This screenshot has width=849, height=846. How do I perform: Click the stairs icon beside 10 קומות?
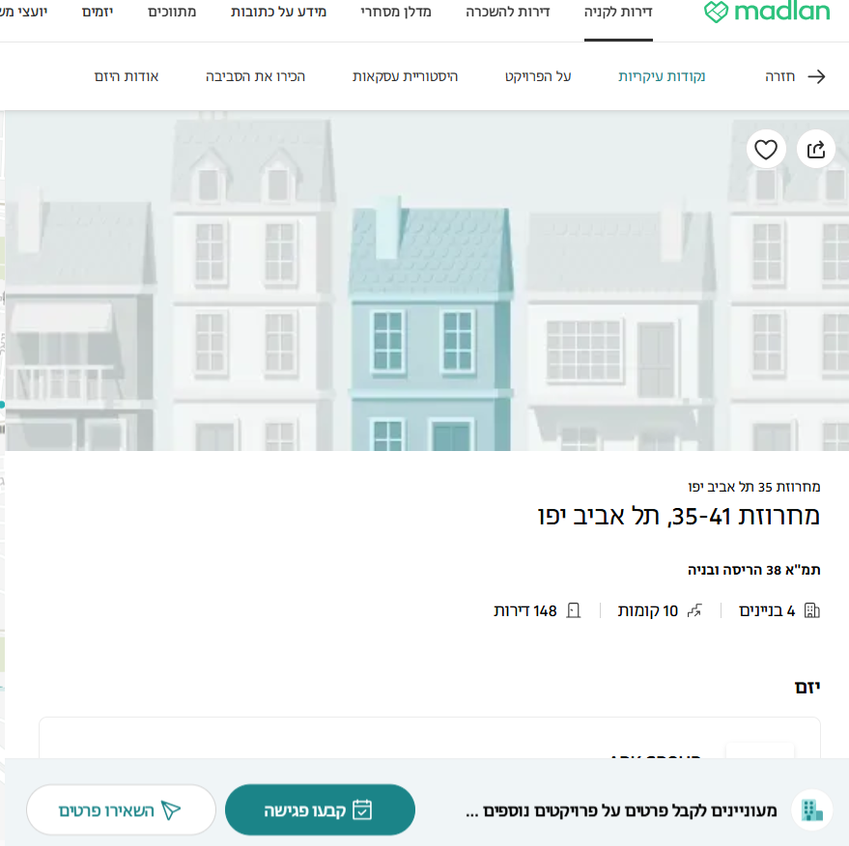[694, 610]
